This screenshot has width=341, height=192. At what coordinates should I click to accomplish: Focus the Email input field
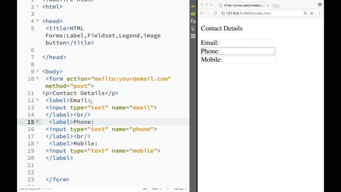coord(246,43)
